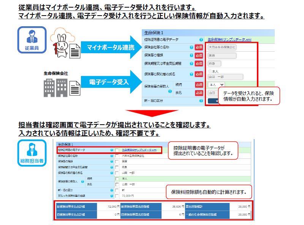Click the help icon beside 控除証明書の電子データ in entry form
Image resolution: width=304 pixels, height=225 pixels.
tap(201, 40)
